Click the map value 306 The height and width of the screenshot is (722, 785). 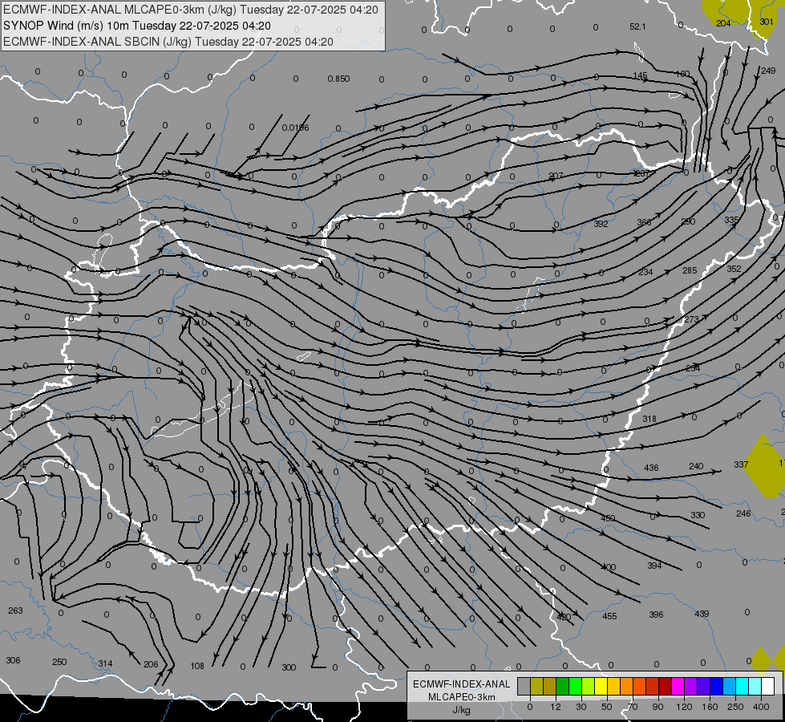13,660
